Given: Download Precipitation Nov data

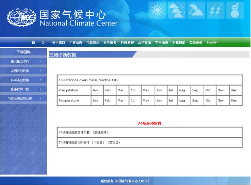Looking at the screenshot, I should click(220, 90).
